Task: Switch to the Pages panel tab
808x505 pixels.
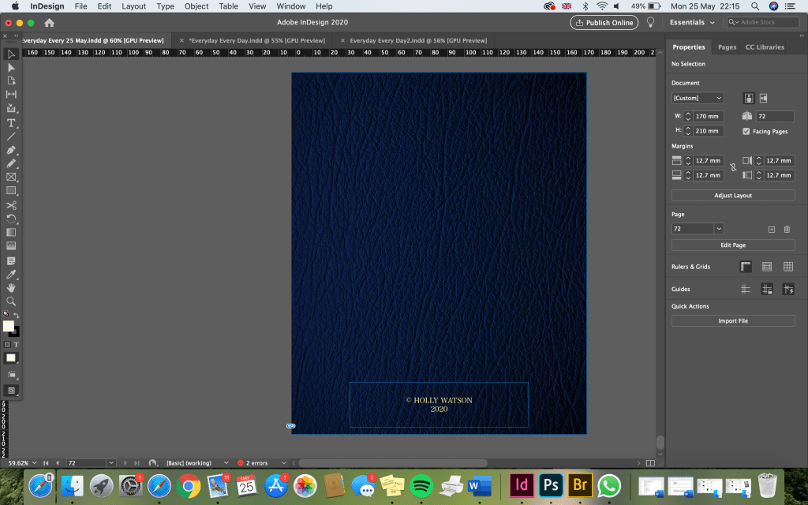Action: point(727,47)
